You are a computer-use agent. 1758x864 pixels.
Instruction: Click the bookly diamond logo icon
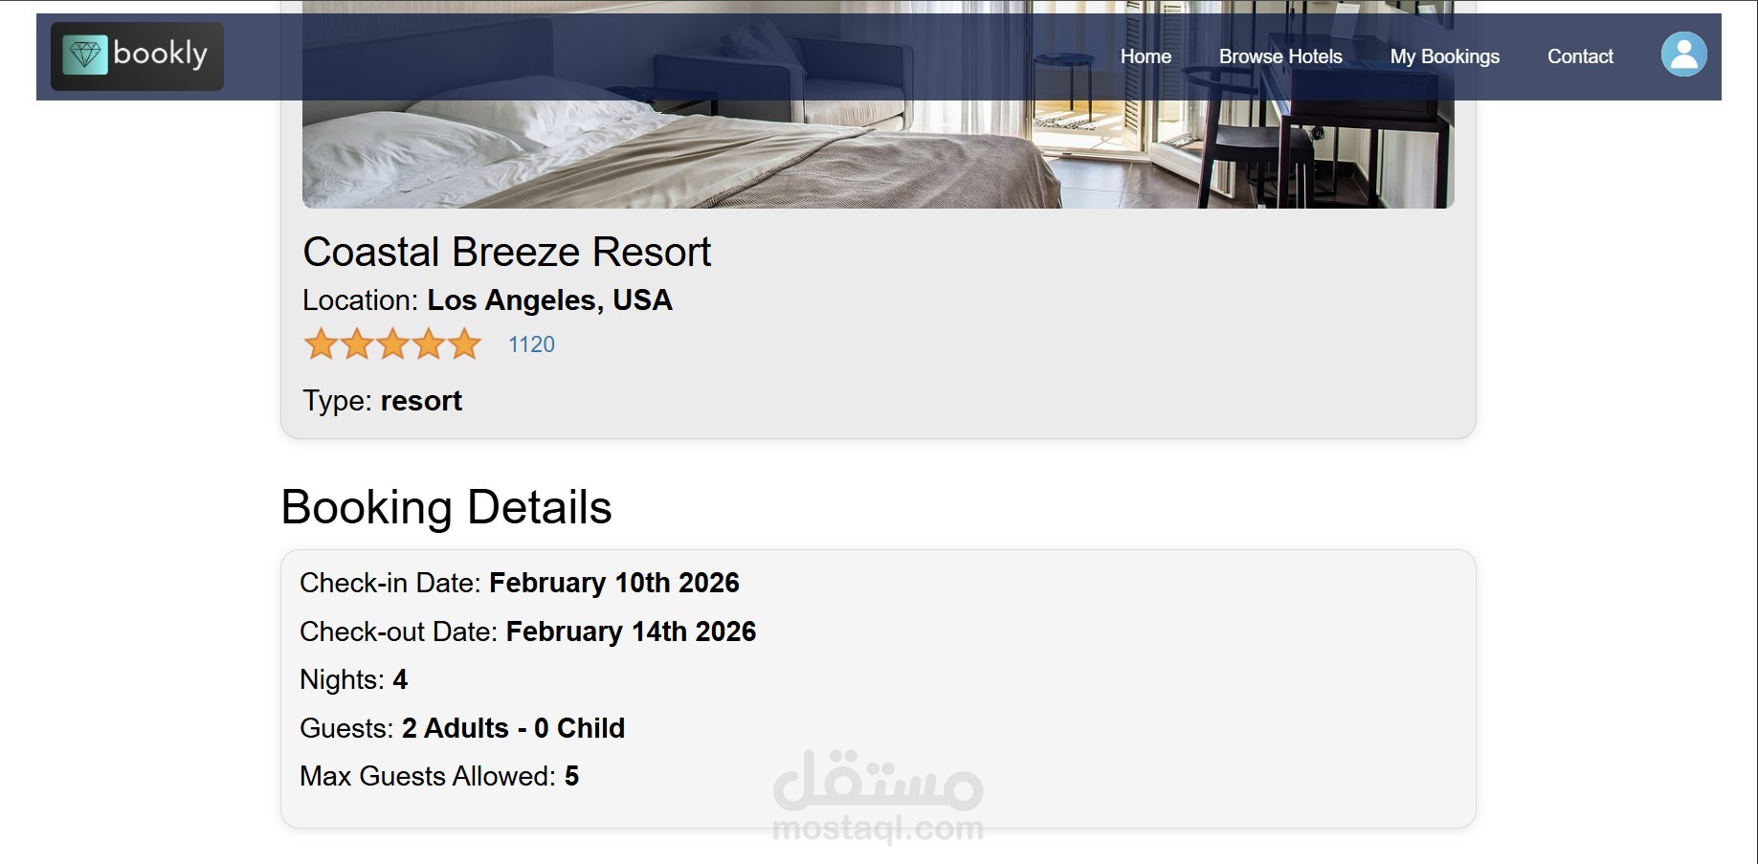point(84,55)
